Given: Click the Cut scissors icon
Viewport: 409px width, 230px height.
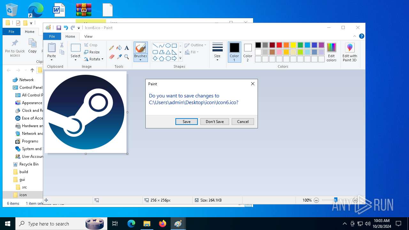Looking at the screenshot, I should (62, 45).
